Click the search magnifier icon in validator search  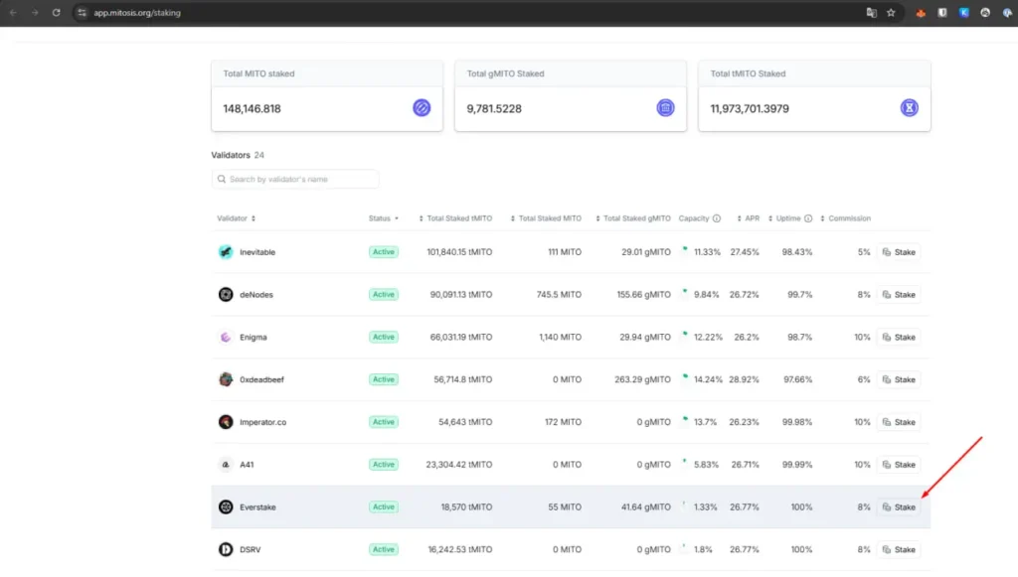222,179
